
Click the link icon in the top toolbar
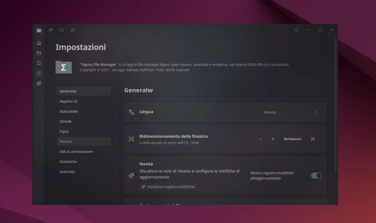(x=72, y=30)
